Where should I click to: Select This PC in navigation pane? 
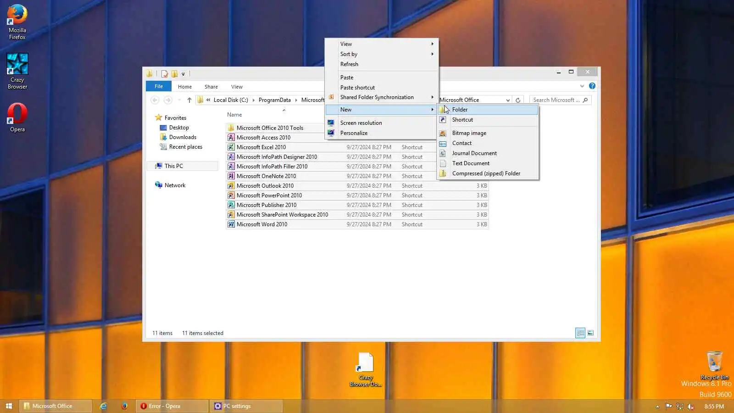183,166
